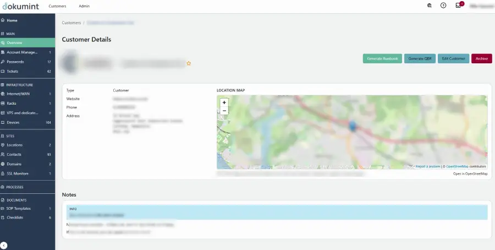Open the help question mark icon
The height and width of the screenshot is (250, 495).
pos(443,6)
